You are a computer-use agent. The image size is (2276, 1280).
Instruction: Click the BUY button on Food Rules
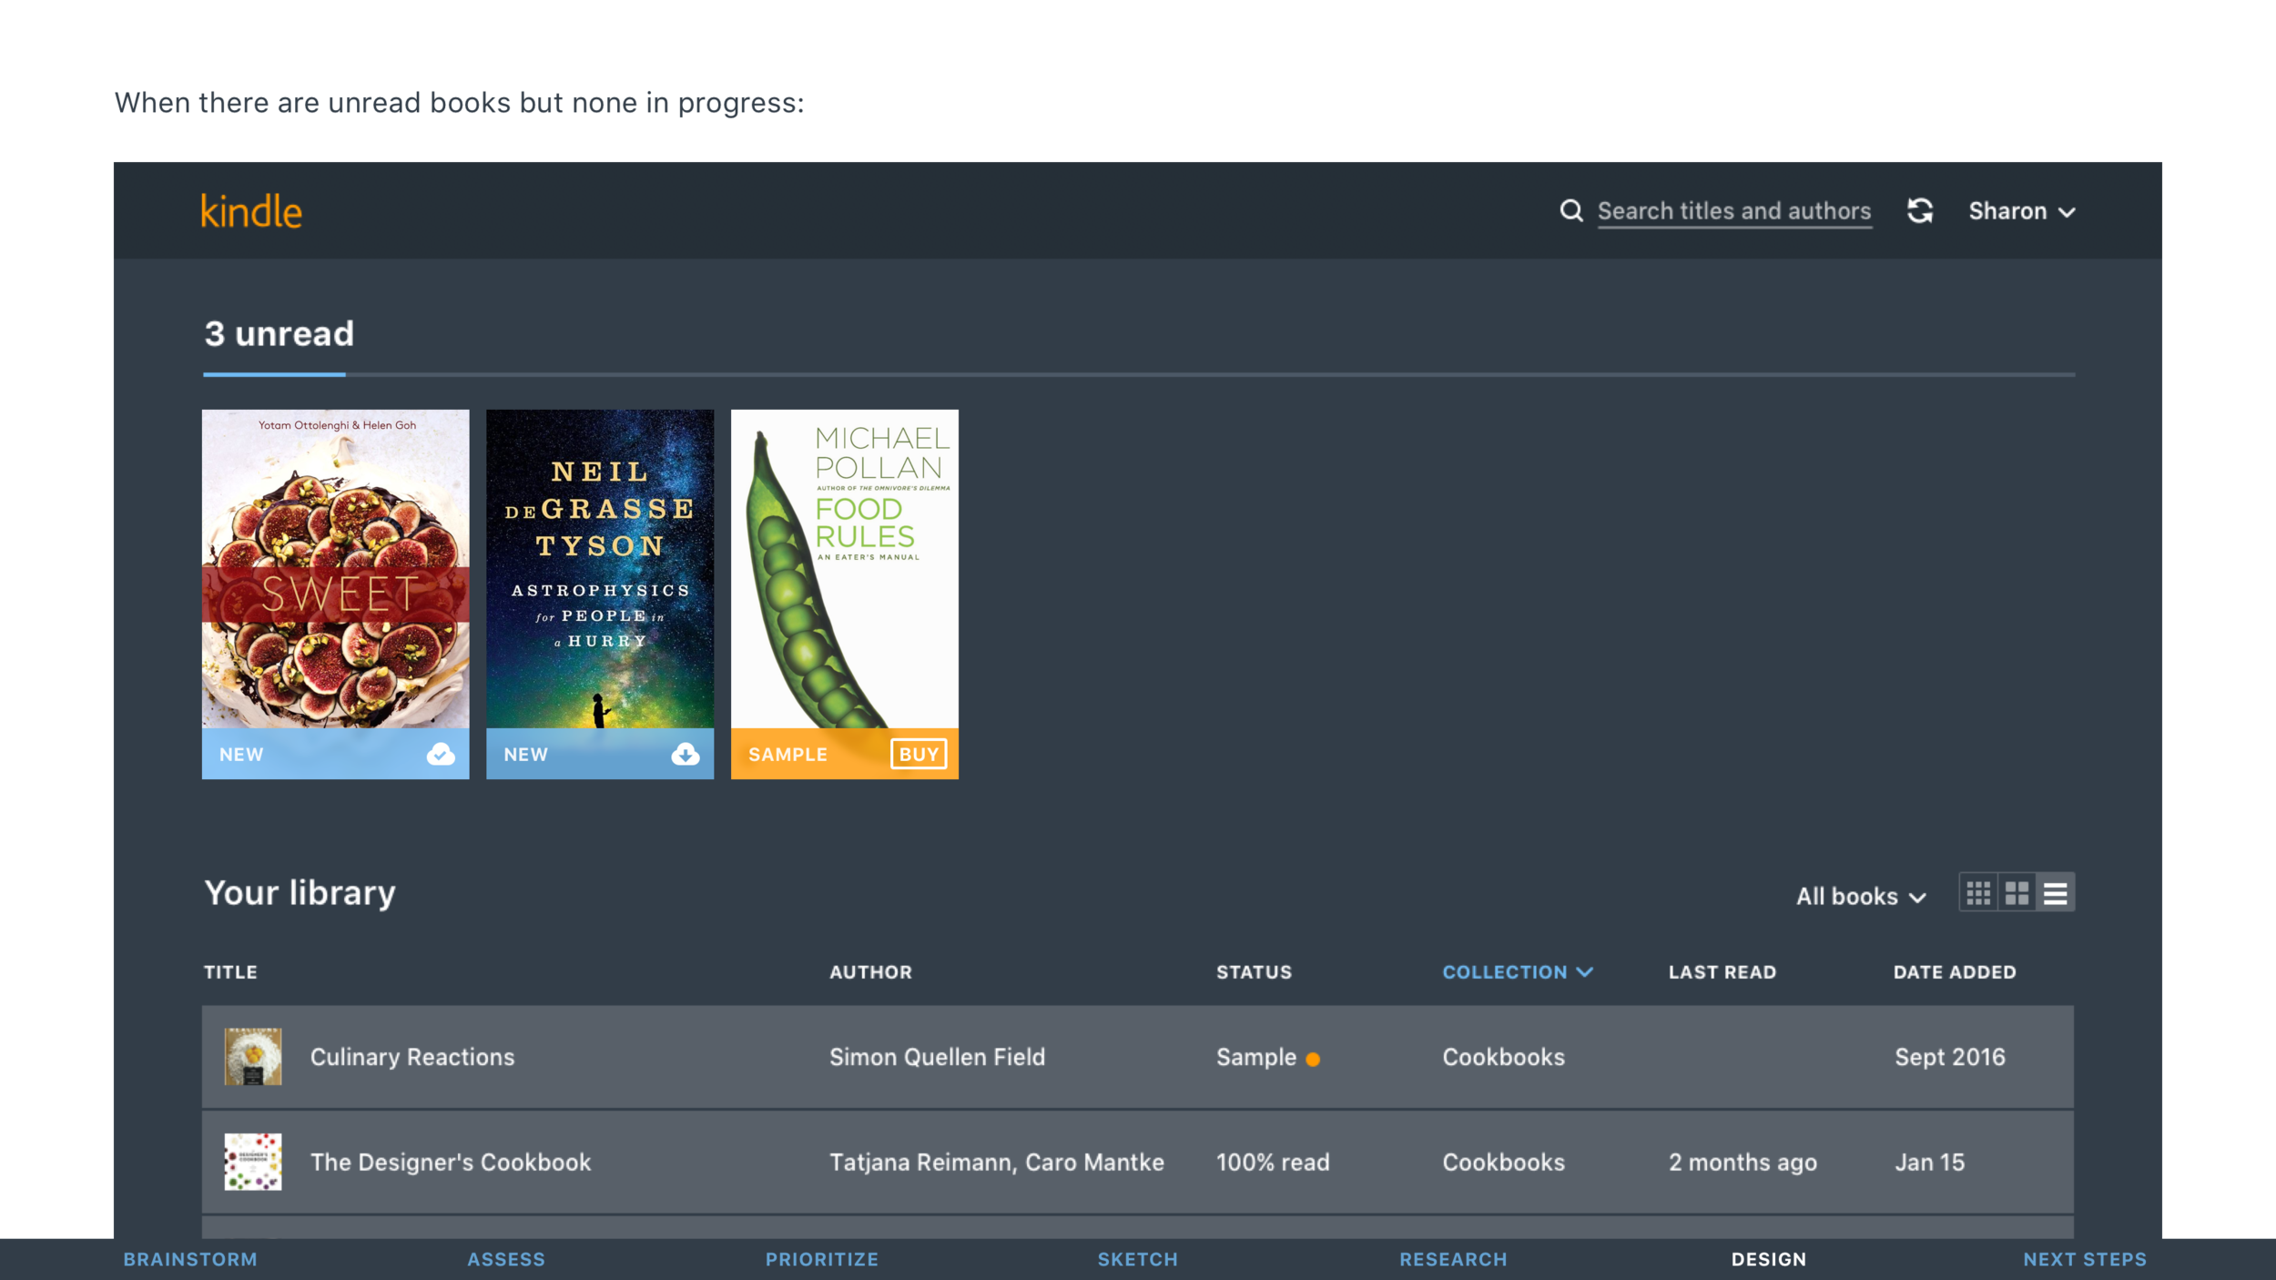(920, 753)
